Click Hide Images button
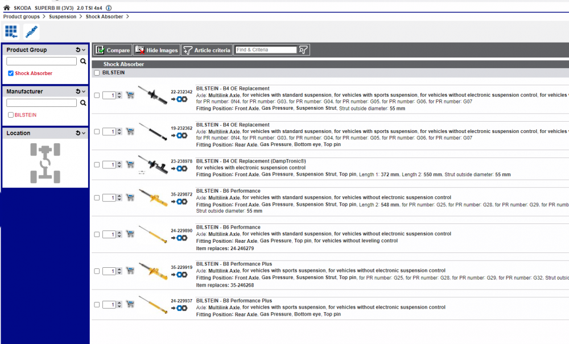The image size is (569, 344). (x=156, y=50)
